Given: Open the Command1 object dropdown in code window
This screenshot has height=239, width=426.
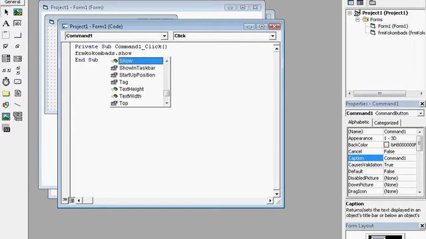Looking at the screenshot, I should tap(164, 36).
